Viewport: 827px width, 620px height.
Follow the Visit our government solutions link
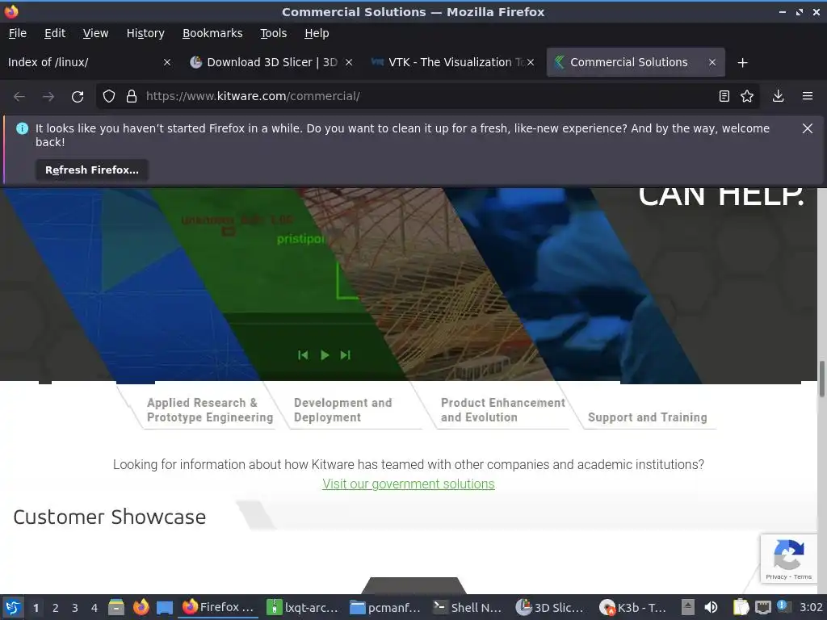[408, 484]
